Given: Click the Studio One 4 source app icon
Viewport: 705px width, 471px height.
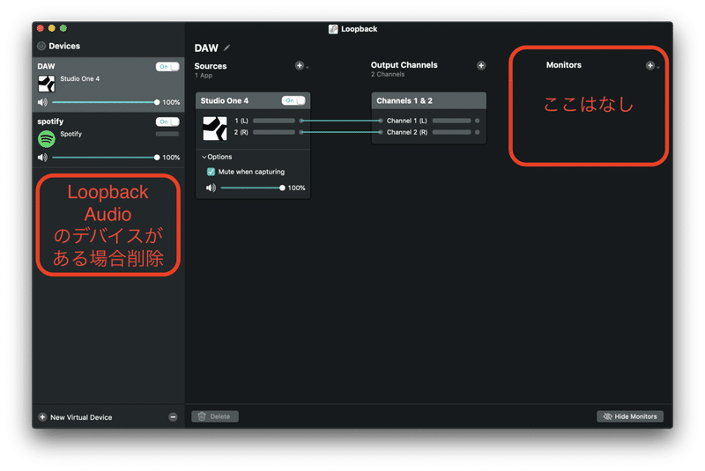Looking at the screenshot, I should [215, 128].
